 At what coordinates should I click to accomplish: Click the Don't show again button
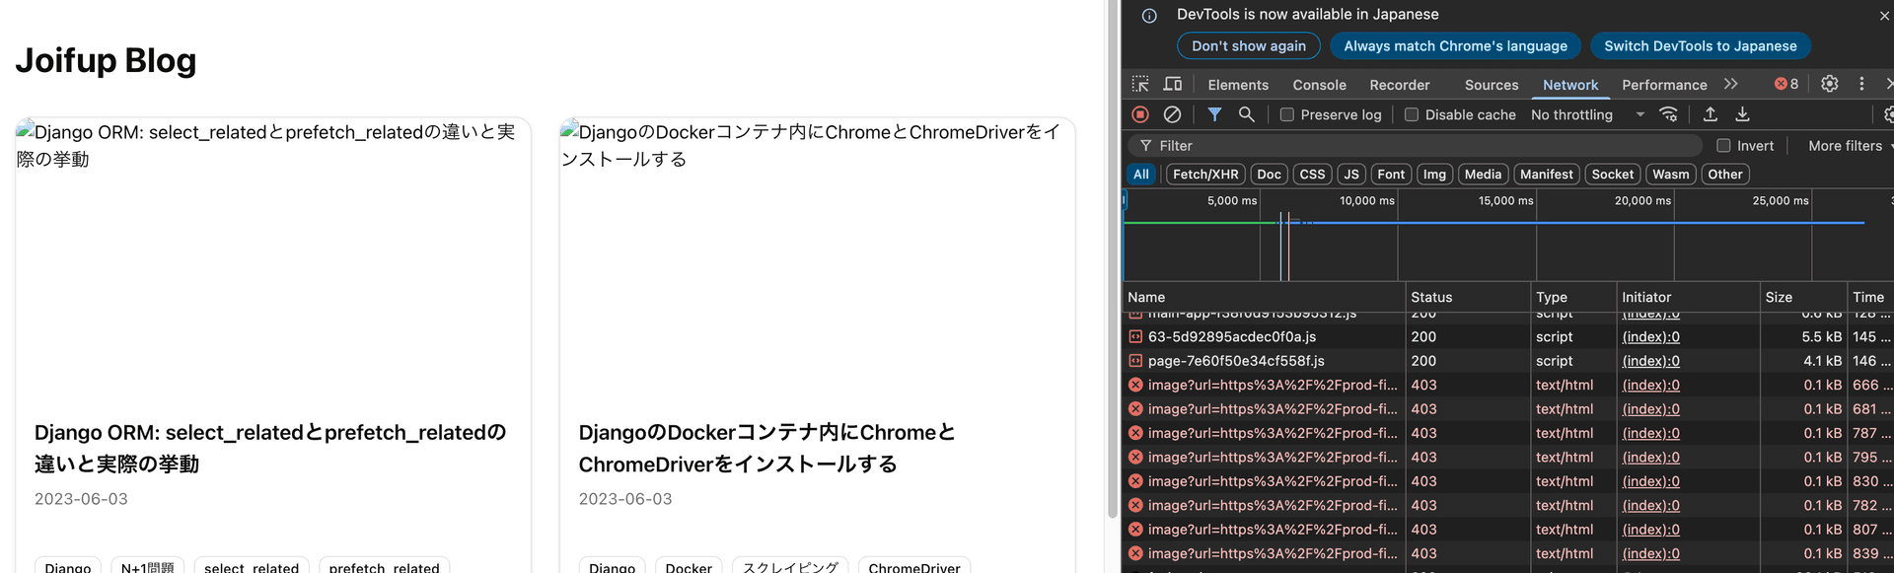click(x=1248, y=45)
